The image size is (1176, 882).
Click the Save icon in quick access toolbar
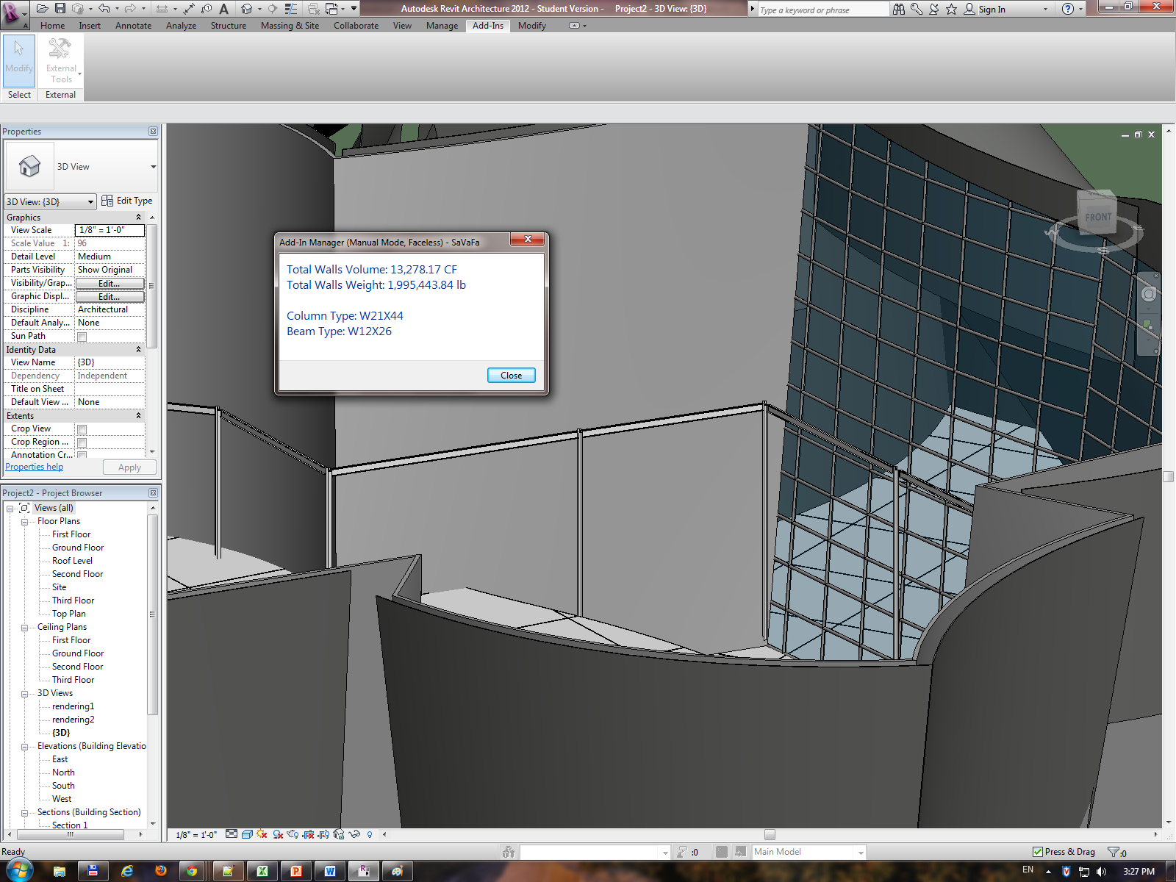(60, 9)
